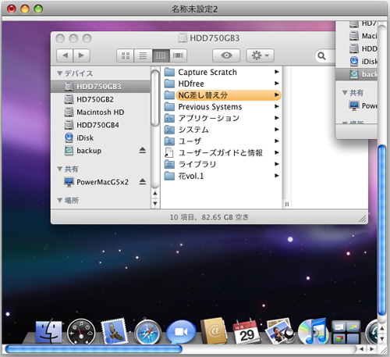Click the sidebar scroll up arrow
This screenshot has width=390, height=357.
click(x=155, y=193)
